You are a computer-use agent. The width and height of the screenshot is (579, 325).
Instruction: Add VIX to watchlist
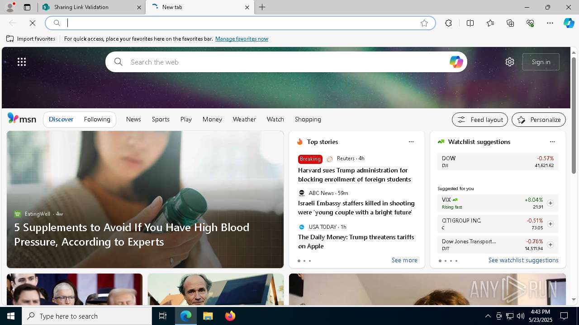[x=551, y=203]
